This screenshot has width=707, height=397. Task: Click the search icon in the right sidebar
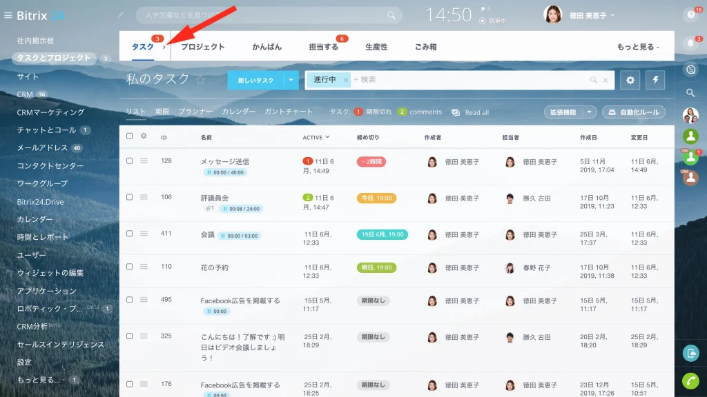pyautogui.click(x=690, y=93)
